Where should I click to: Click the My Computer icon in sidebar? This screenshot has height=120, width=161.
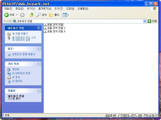(x=9, y=81)
